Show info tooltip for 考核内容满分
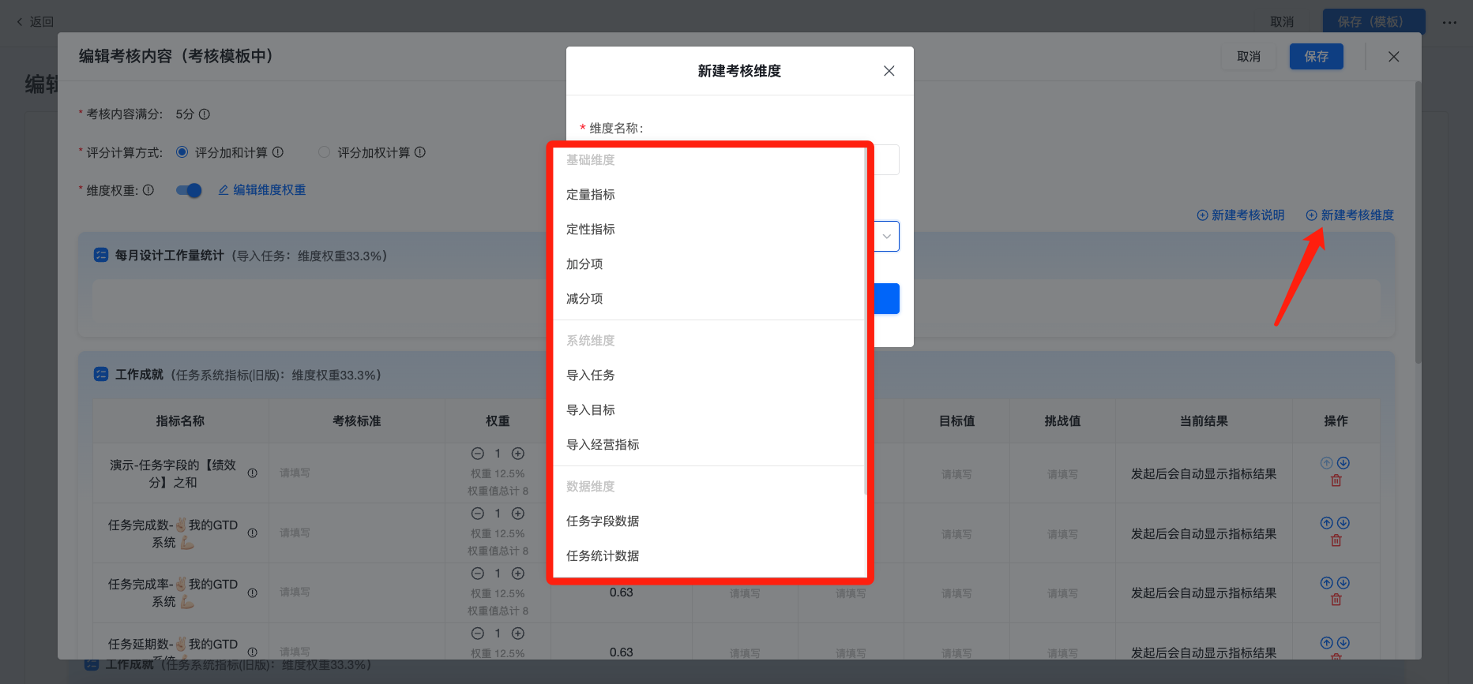This screenshot has height=684, width=1473. point(204,114)
